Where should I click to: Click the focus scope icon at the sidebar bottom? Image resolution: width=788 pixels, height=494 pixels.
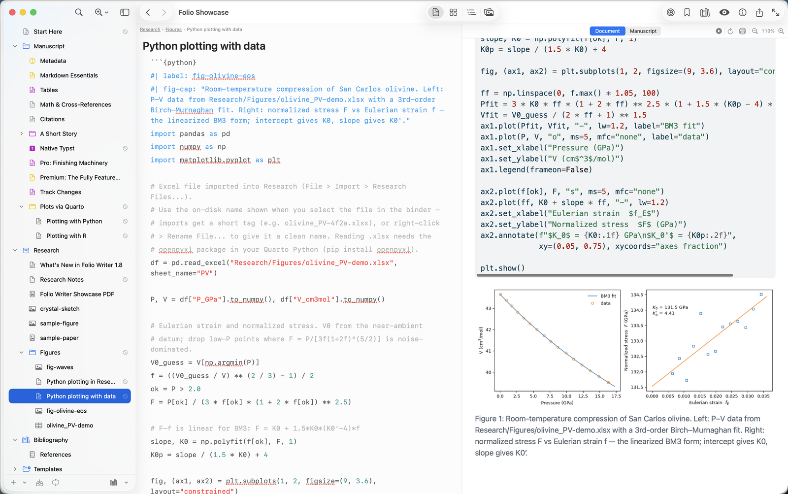click(x=56, y=483)
